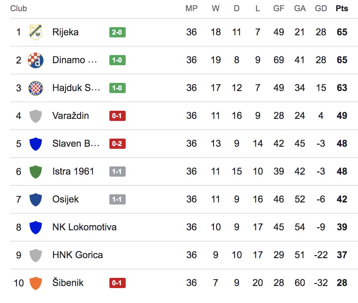Click the Club column header
Viewport: 358px width, 303px height.
click(18, 8)
